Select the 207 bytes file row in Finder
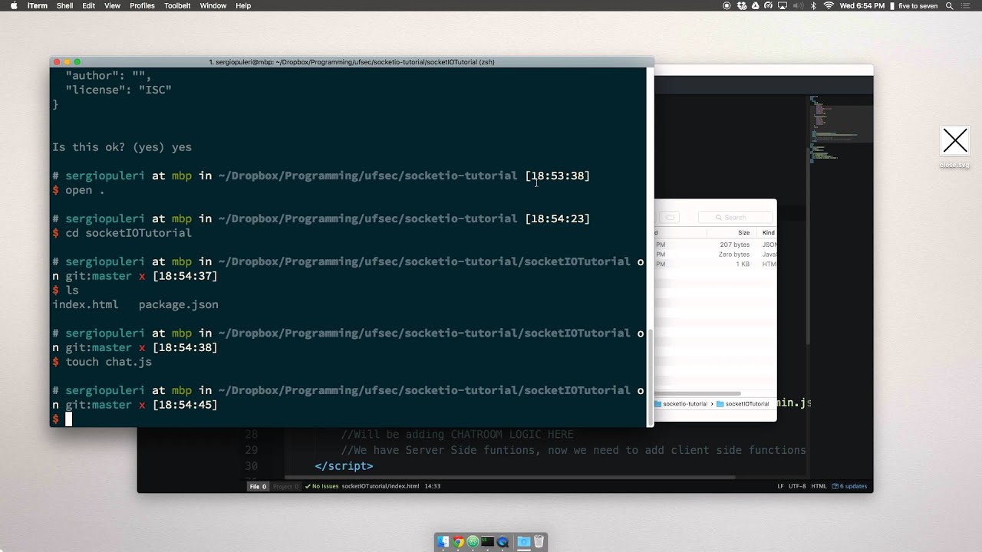 pyautogui.click(x=715, y=245)
